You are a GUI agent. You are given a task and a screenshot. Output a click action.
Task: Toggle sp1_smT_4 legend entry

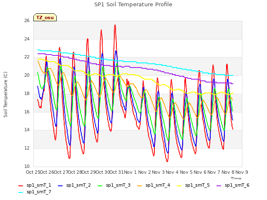coord(154,185)
